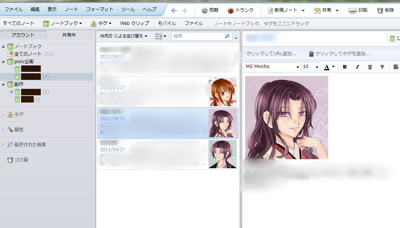Go back with the left arrow
This screenshot has height=228, width=400.
click(x=174, y=11)
